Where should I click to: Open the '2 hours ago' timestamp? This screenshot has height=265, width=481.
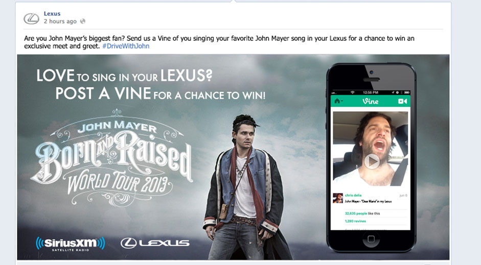click(60, 21)
